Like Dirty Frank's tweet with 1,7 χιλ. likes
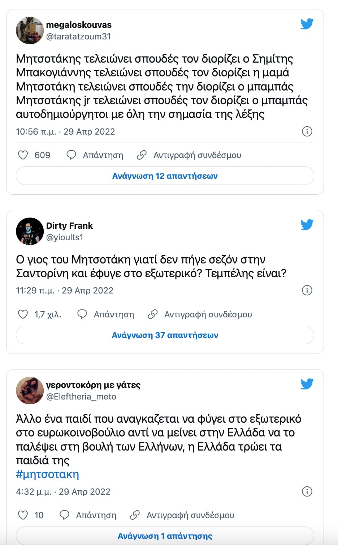Screen dimensions: 338x545 (23, 314)
